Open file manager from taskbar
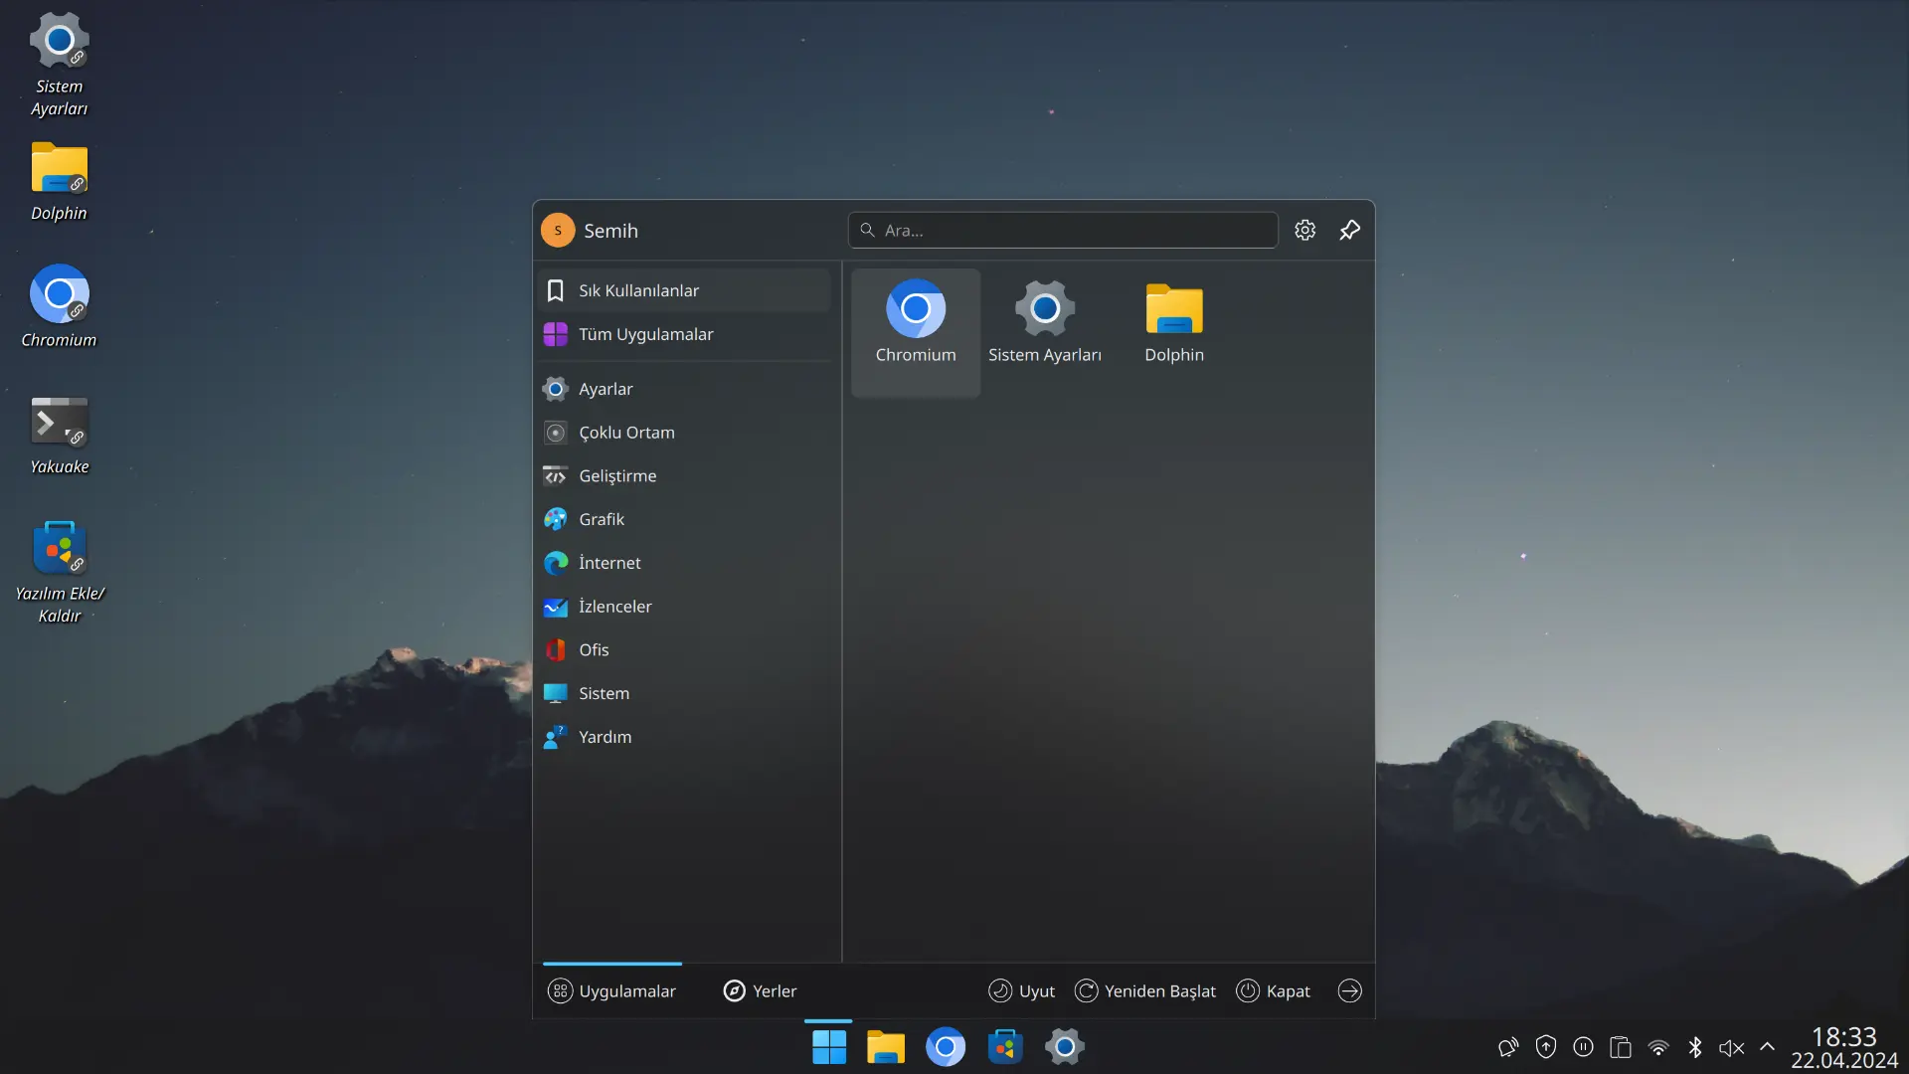1909x1074 pixels. coord(886,1047)
